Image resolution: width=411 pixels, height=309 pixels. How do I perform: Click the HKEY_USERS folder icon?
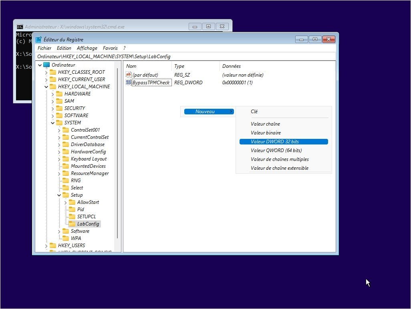53,246
